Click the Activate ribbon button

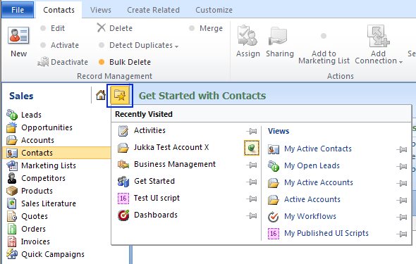[59, 45]
